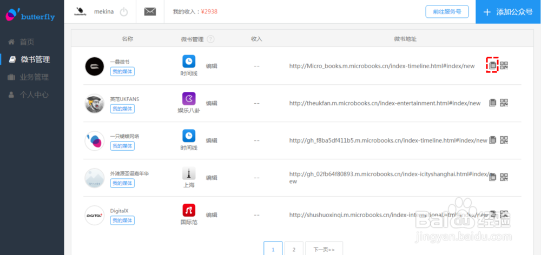Click 编辑 for 英范UKFANS
This screenshot has height=255, width=541.
212,103
